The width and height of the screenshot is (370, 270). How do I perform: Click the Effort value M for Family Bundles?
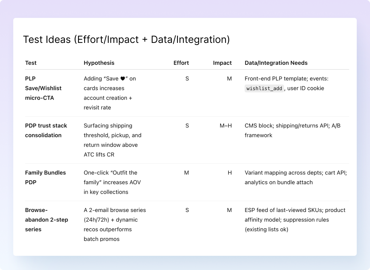(187, 173)
